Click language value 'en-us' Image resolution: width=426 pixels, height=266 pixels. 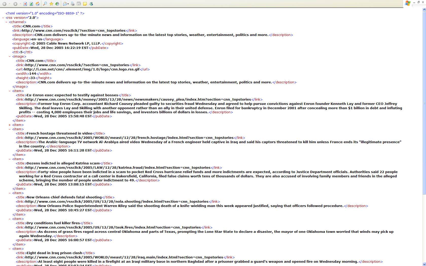pyautogui.click(x=37, y=39)
